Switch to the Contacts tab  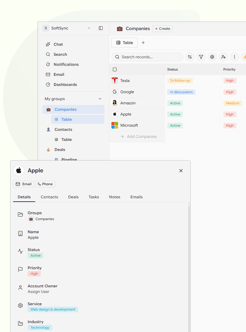click(x=49, y=197)
